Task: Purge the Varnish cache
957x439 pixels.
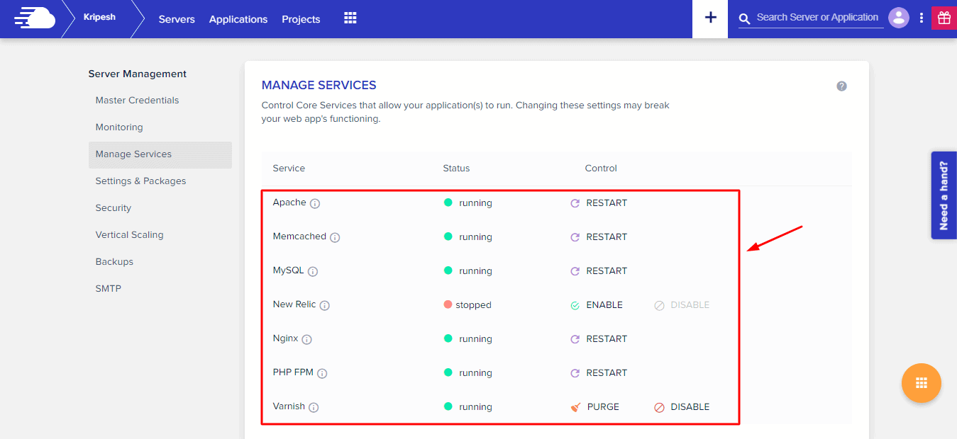Action: pos(595,407)
